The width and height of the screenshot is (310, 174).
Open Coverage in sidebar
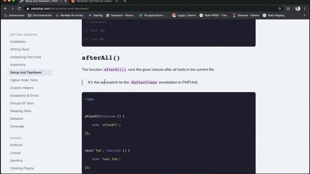pos(17,126)
